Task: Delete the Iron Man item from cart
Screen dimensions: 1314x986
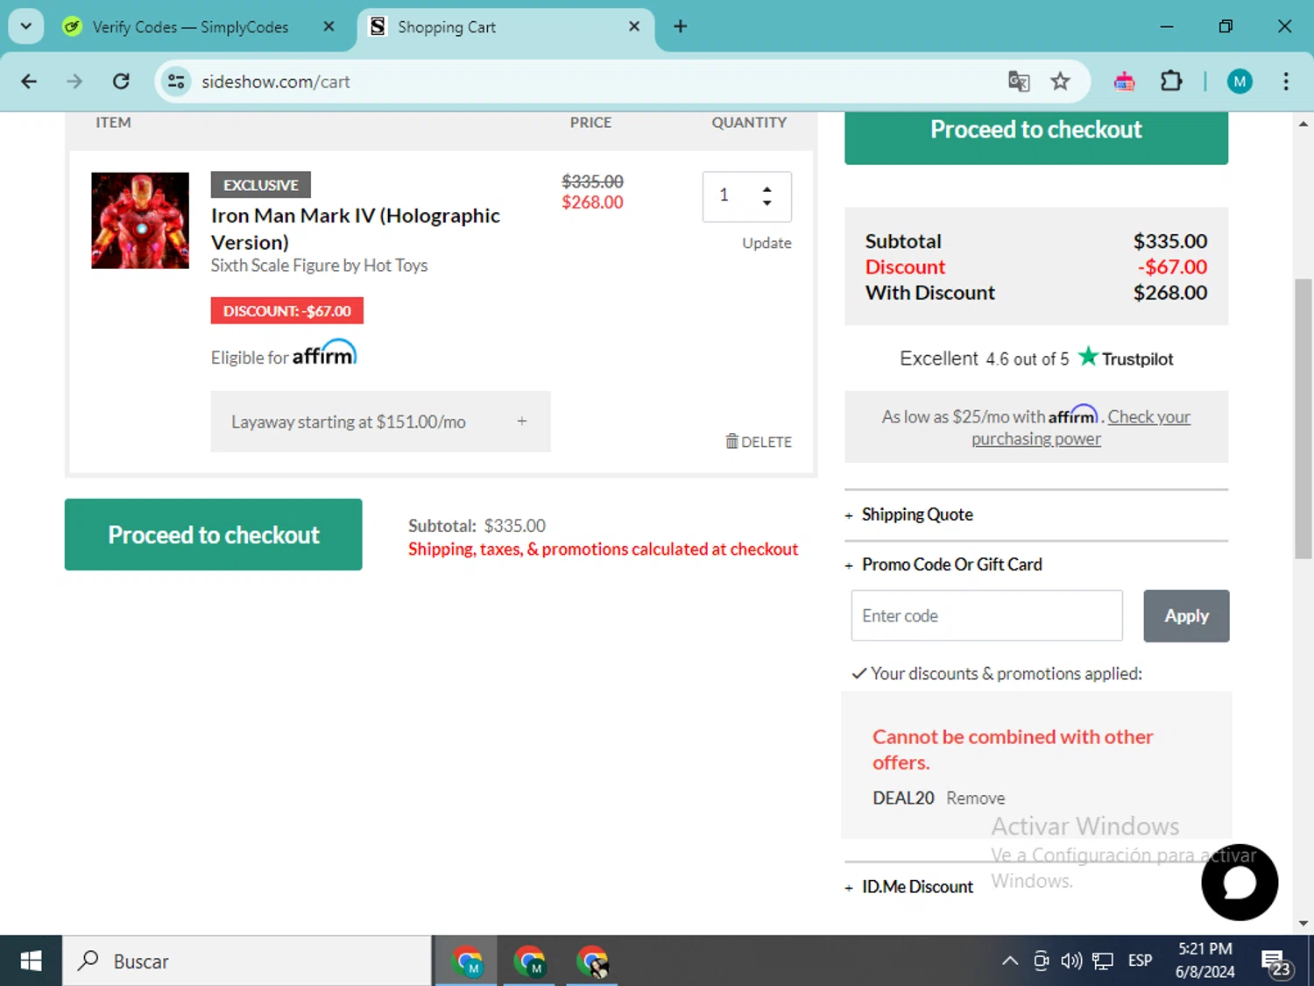Action: pyautogui.click(x=759, y=442)
